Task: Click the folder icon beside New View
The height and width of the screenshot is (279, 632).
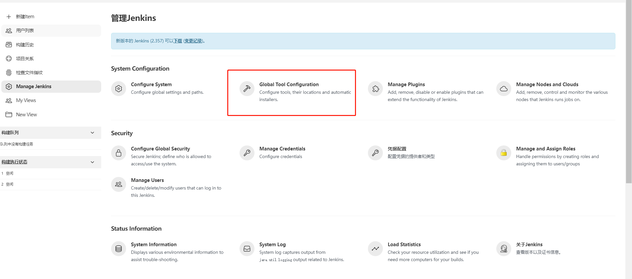Action: pos(9,115)
